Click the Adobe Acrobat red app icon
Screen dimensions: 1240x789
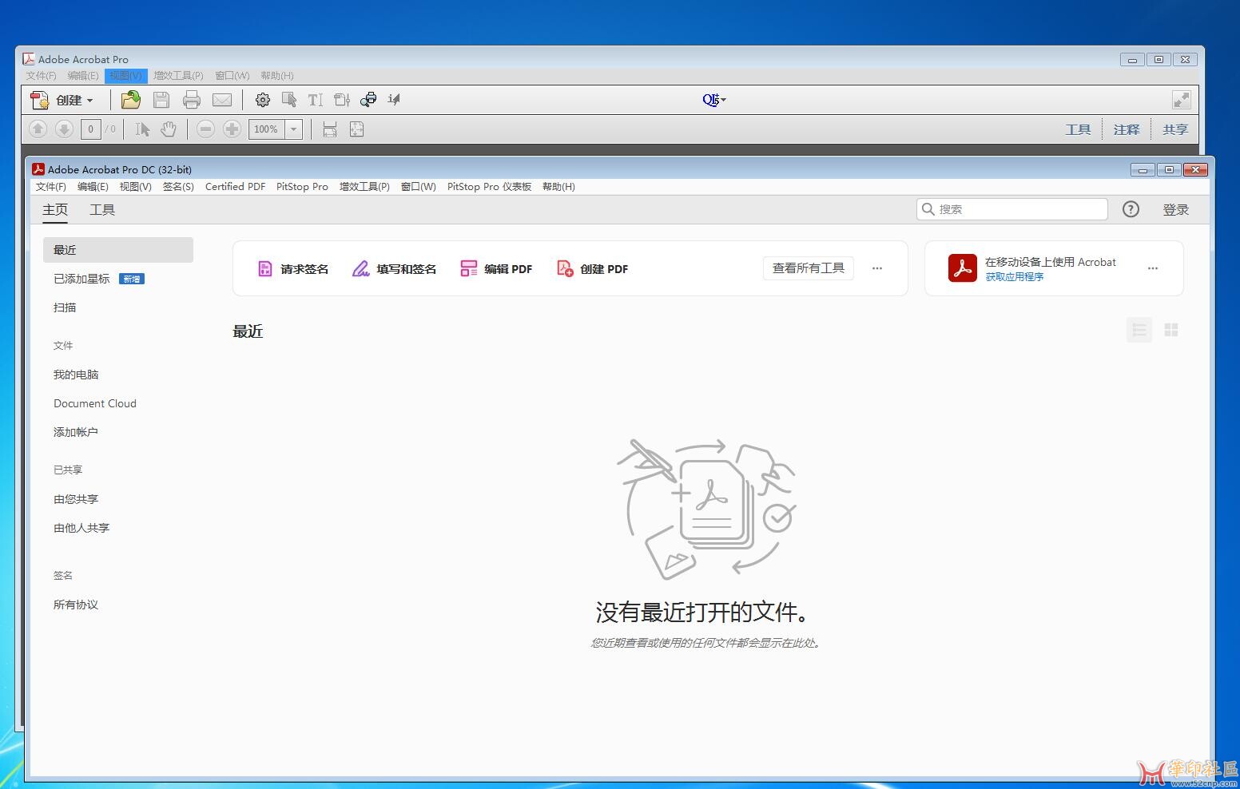click(963, 268)
